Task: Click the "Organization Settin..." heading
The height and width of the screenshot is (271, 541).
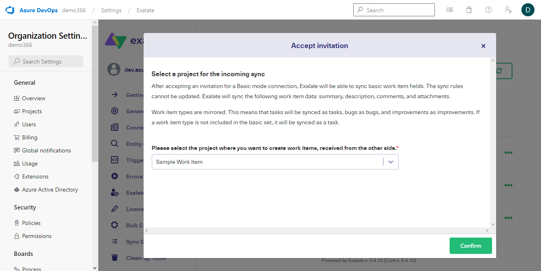Action: pos(48,36)
